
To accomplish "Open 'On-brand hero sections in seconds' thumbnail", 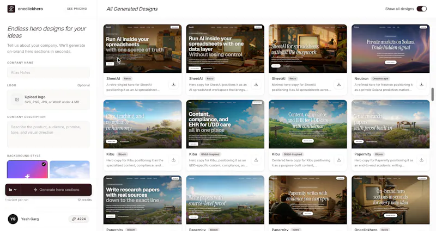I will click(390, 199).
